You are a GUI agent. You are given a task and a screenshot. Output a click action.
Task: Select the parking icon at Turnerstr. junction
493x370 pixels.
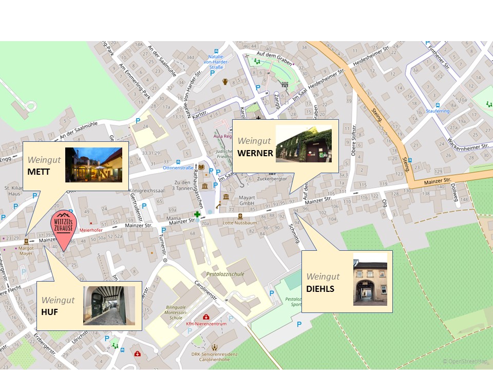163,230
